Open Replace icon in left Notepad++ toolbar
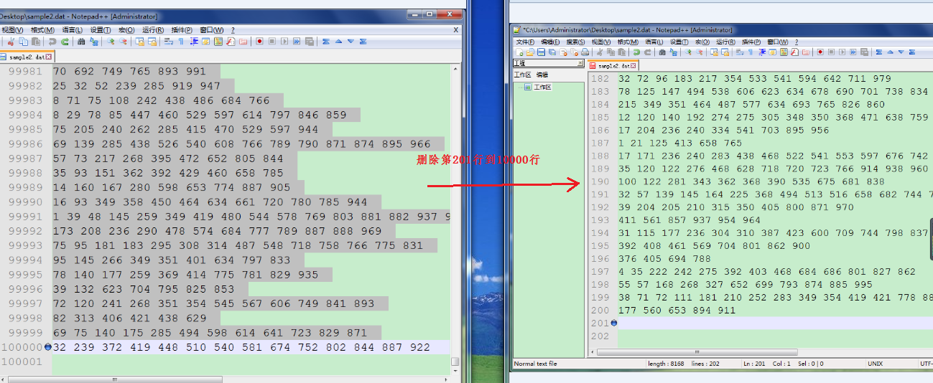 [94, 42]
